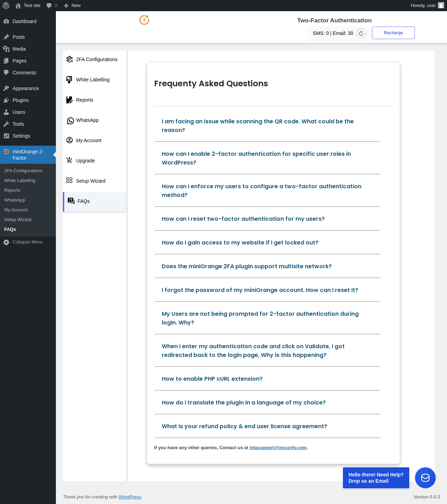
Task: Click the 2FA Configurations gear icon
Action: [x=69, y=59]
